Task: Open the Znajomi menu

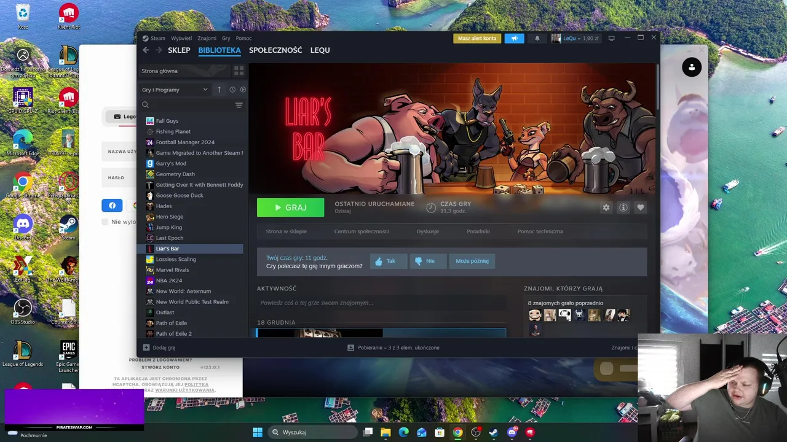Action: 207,38
